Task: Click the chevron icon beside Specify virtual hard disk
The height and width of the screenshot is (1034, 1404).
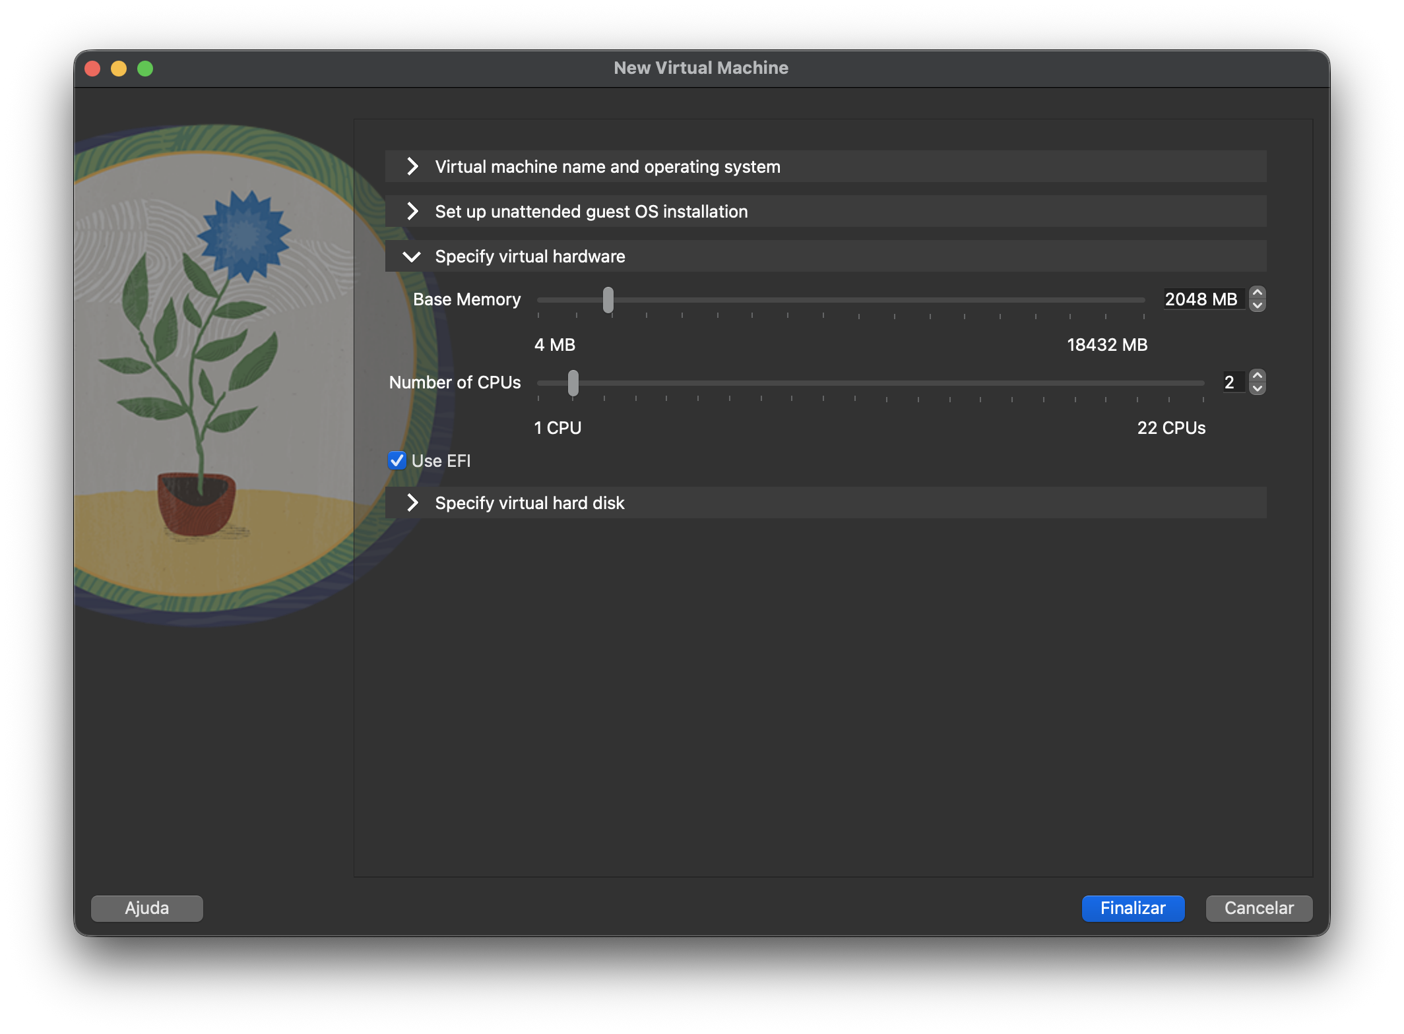Action: pyautogui.click(x=413, y=503)
